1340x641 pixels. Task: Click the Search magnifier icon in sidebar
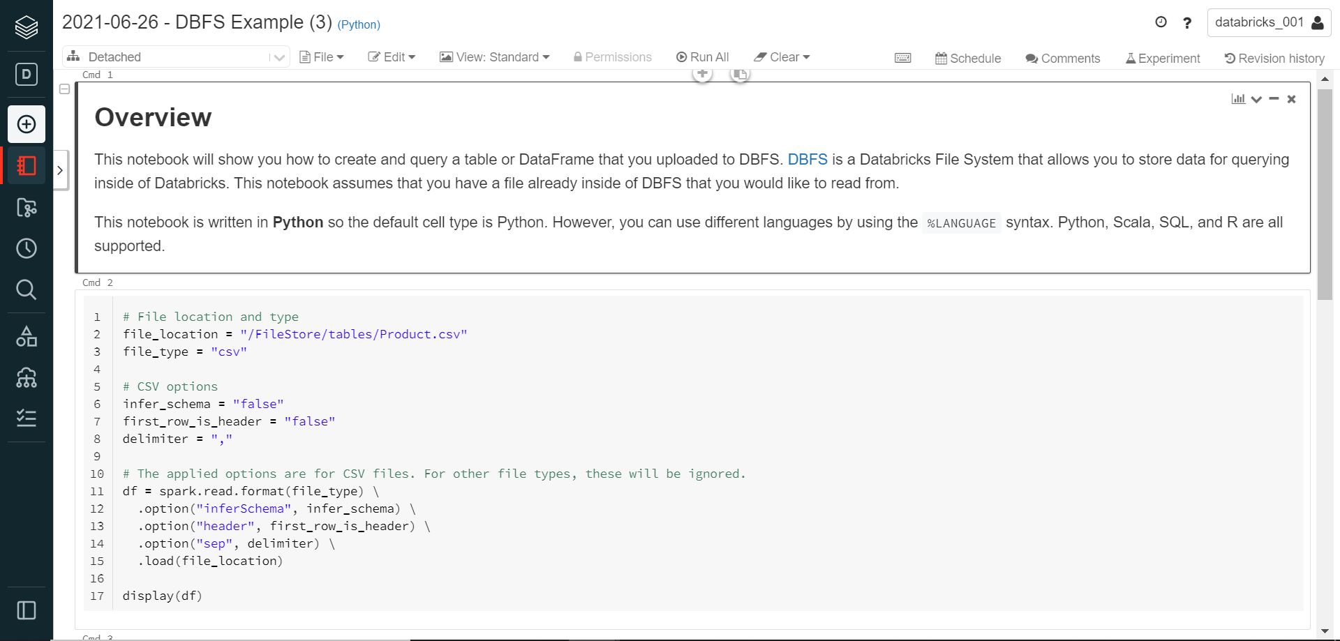27,289
